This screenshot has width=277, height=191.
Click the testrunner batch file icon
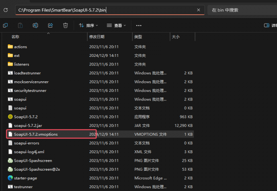tap(10, 187)
